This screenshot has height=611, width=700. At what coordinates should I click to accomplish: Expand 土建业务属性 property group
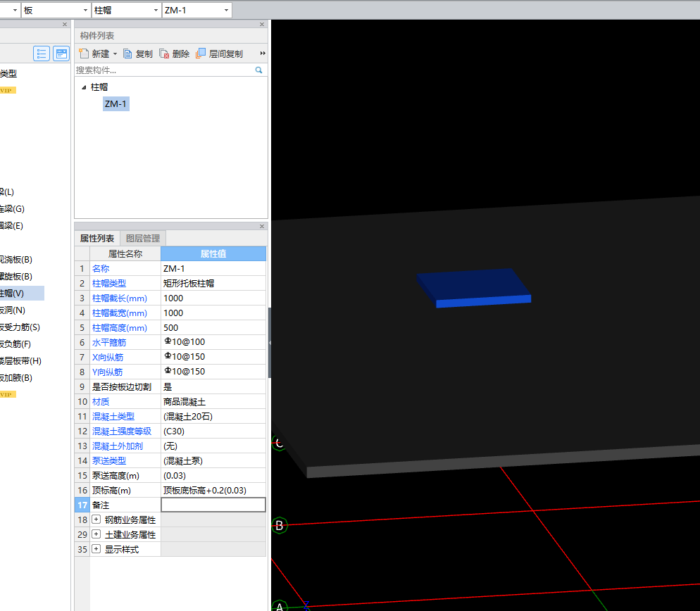tap(96, 534)
